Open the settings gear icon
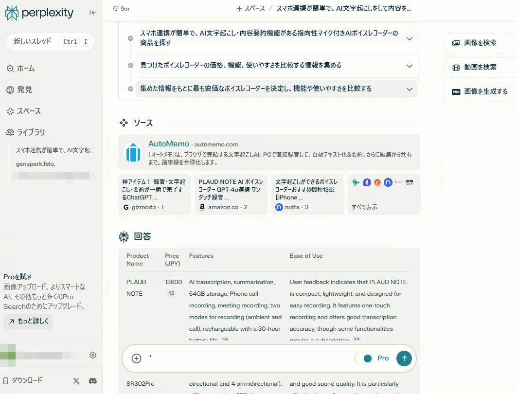 click(92, 355)
